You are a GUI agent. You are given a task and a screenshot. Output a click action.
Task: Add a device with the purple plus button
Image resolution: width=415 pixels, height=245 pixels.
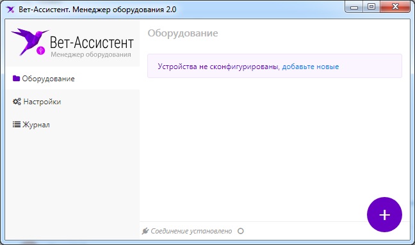pyautogui.click(x=384, y=214)
